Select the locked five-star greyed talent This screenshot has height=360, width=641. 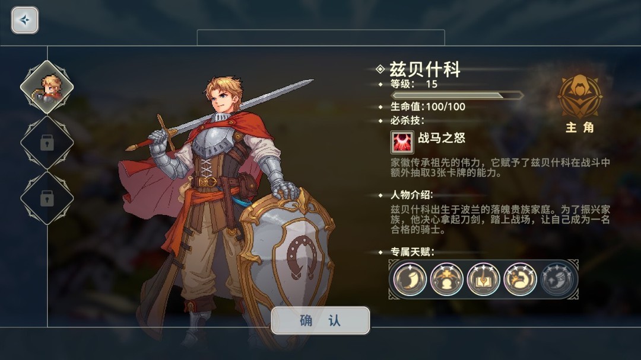click(x=557, y=279)
